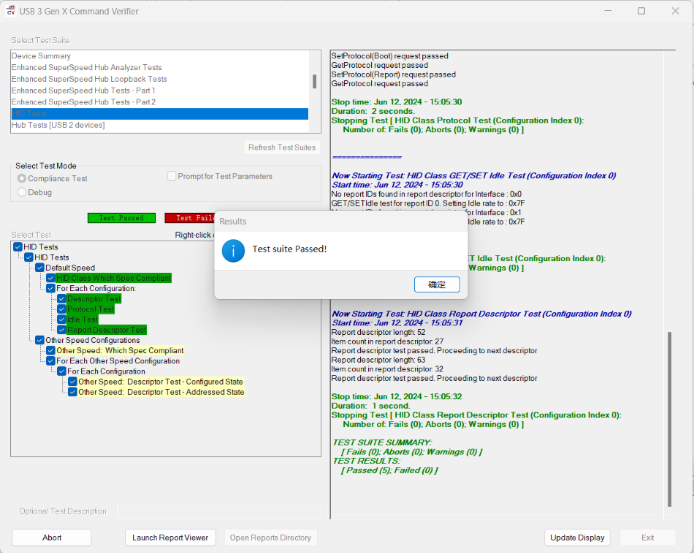Click the red Test Failed legend swatch
The image size is (694, 553).
pos(191,218)
